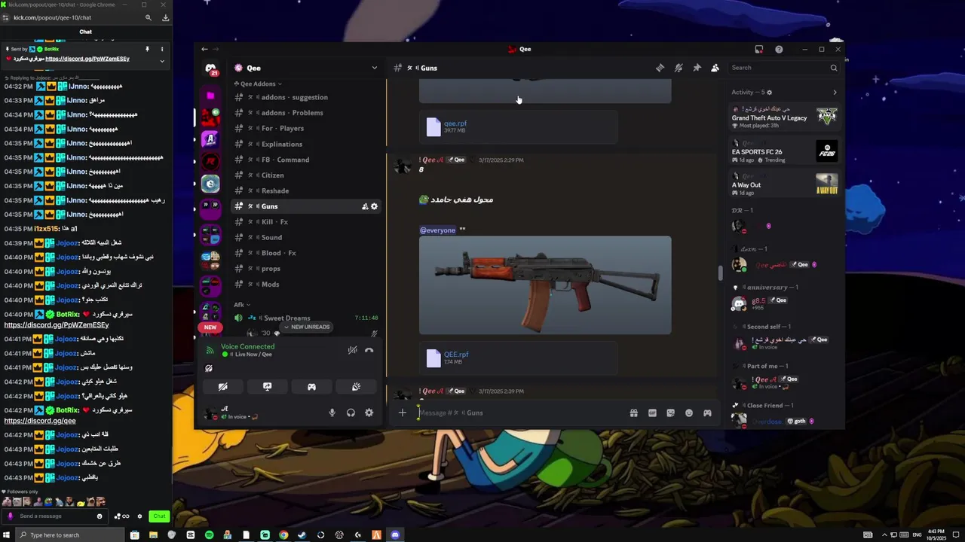Toggle noise suppression in voice panel
965x542 pixels.
coord(352,350)
